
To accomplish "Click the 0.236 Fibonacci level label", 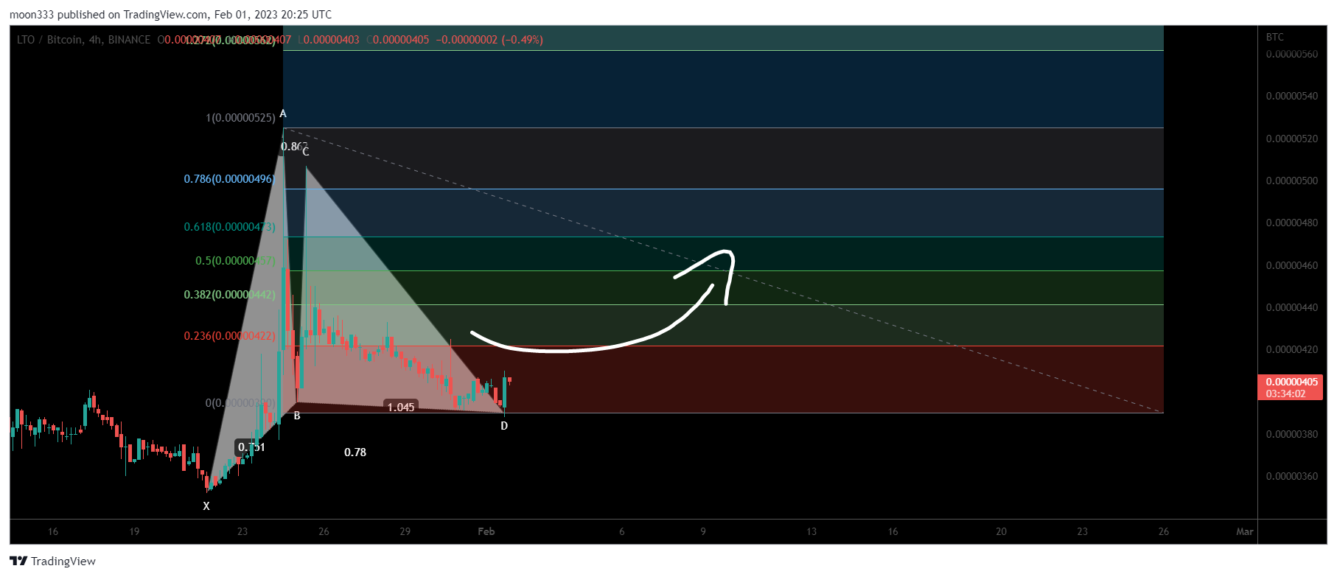I will click(x=229, y=336).
